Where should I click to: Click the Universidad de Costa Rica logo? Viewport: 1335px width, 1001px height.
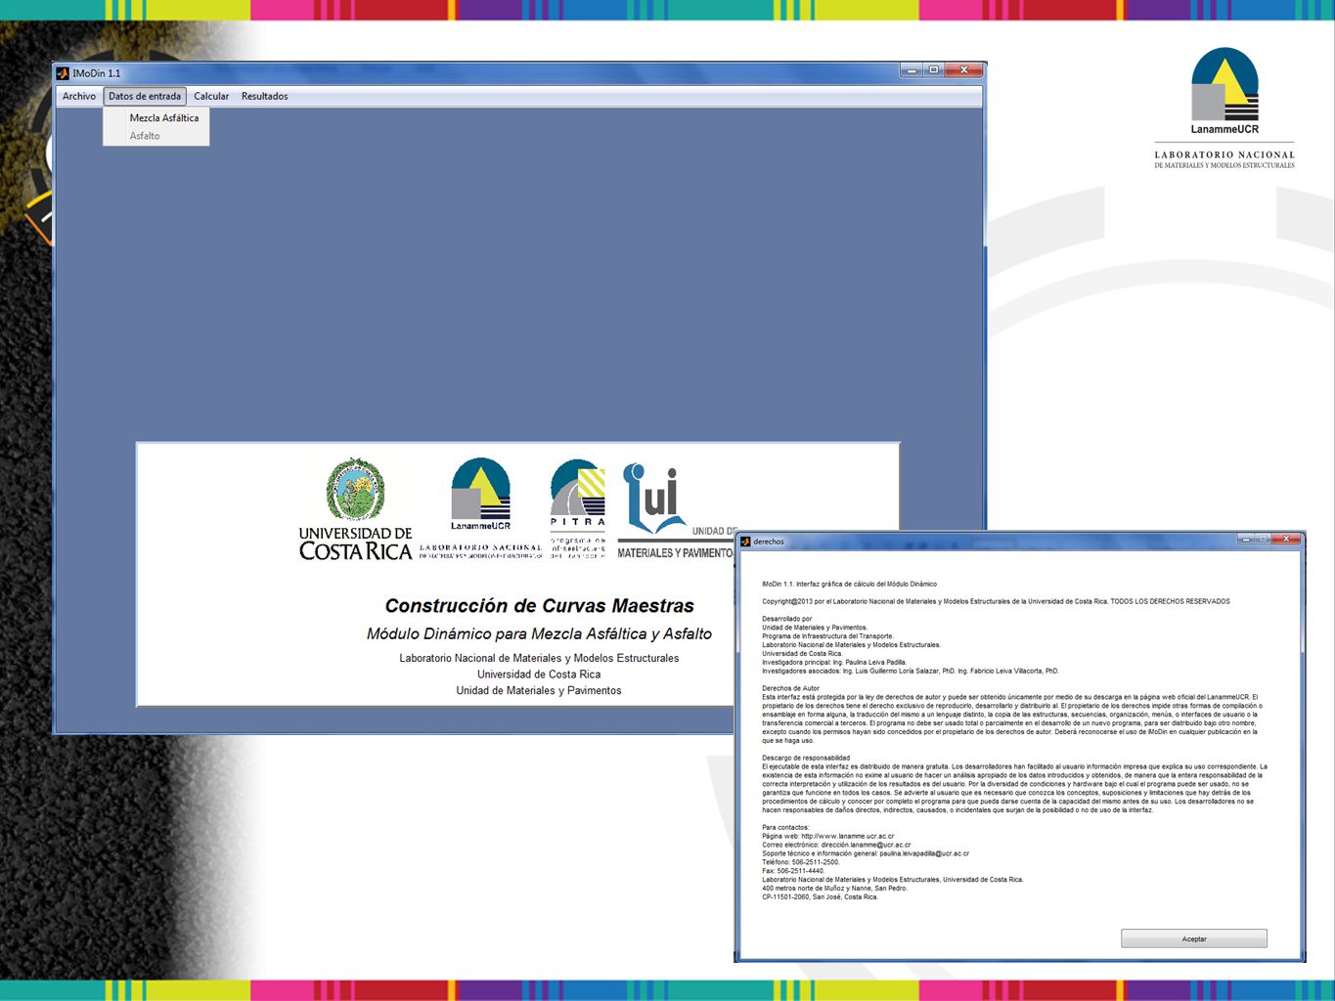355,508
